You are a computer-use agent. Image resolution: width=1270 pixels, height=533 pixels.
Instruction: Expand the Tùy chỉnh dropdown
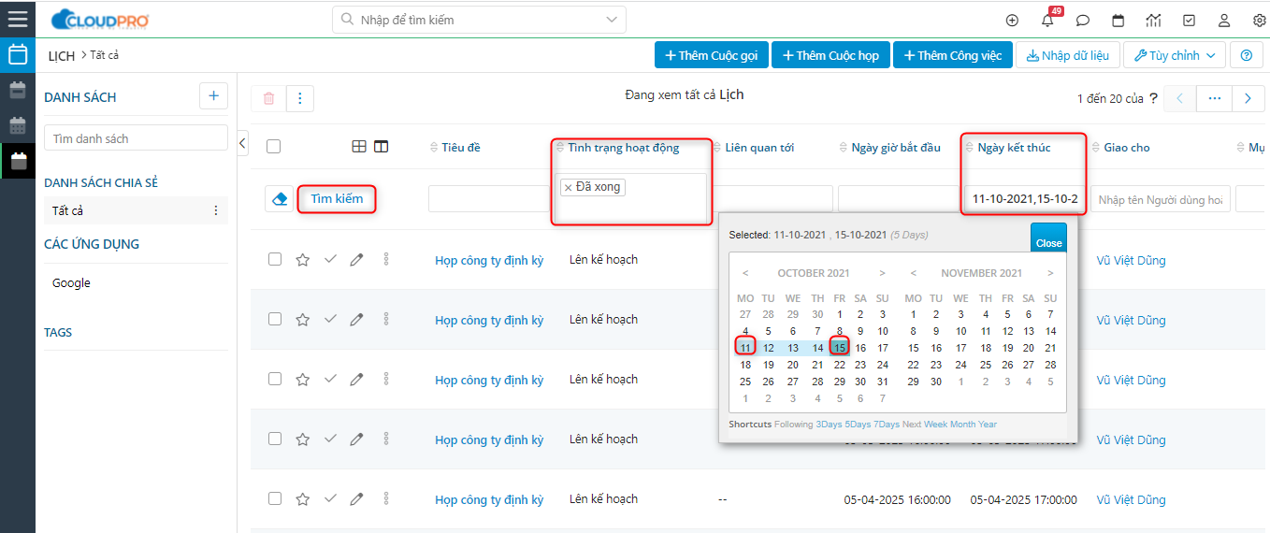1174,55
